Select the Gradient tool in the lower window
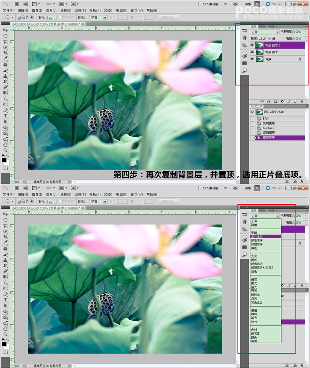This screenshot has height=368, width=310. [x=5, y=277]
